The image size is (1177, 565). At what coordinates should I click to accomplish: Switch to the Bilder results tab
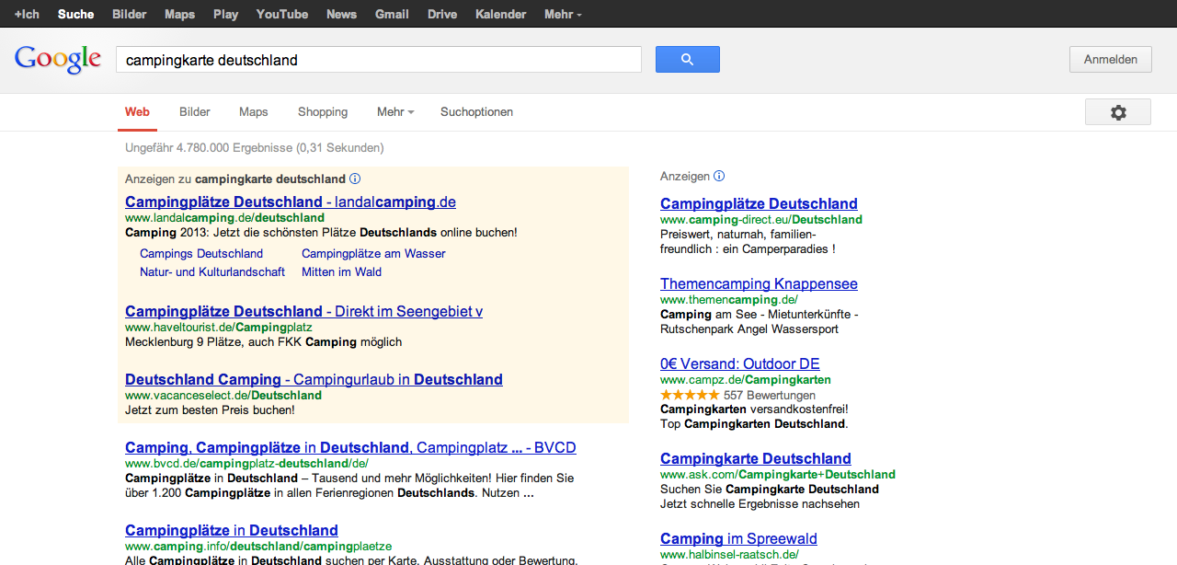coord(195,112)
